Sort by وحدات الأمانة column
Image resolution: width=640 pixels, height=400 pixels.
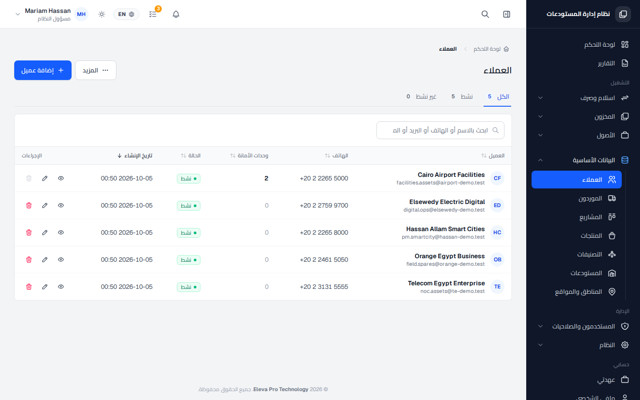[249, 156]
